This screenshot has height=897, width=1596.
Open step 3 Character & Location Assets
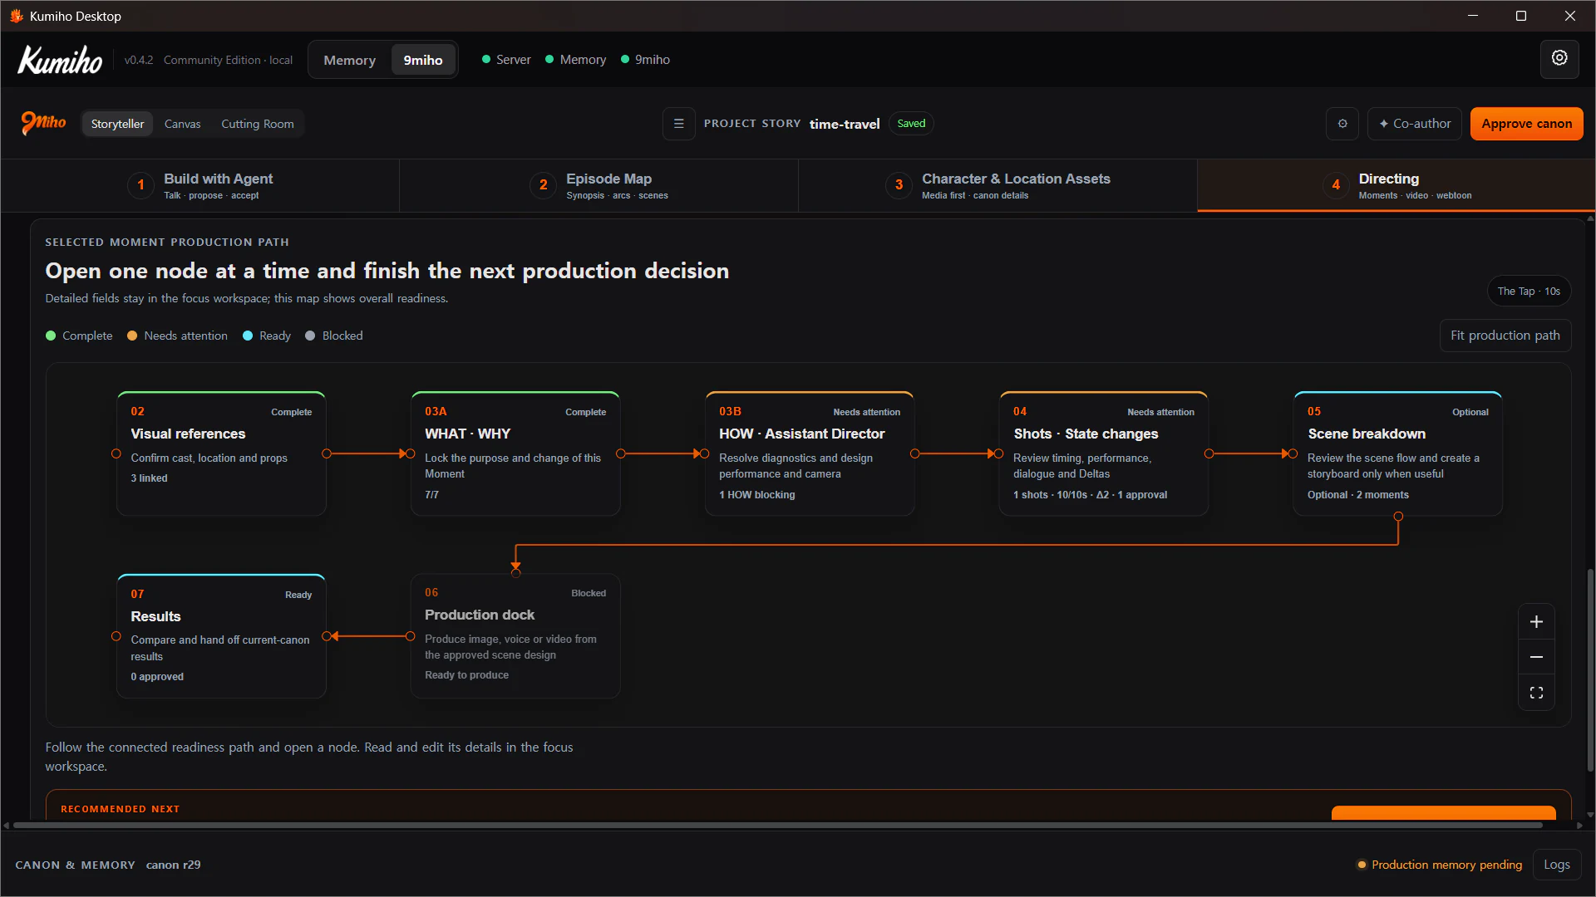tap(997, 185)
